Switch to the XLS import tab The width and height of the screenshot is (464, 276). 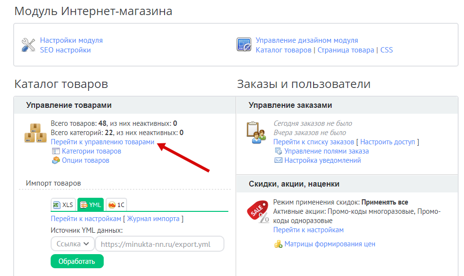pyautogui.click(x=63, y=205)
